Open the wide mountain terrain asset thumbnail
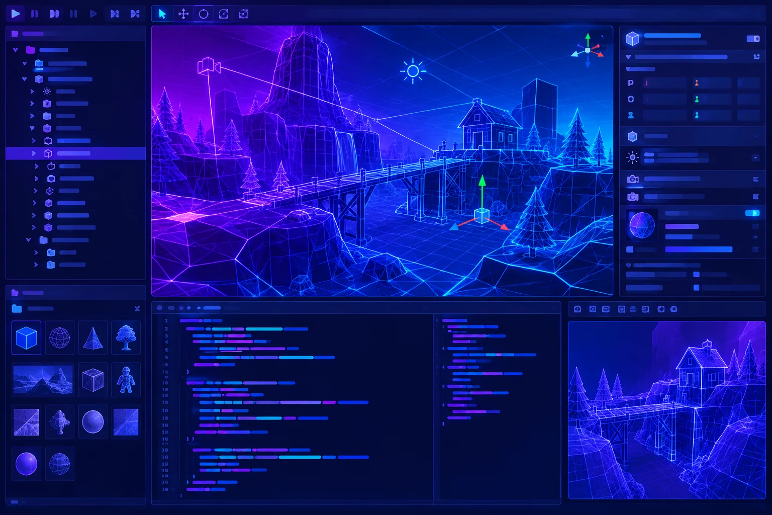Viewport: 772px width, 515px height. (x=43, y=379)
